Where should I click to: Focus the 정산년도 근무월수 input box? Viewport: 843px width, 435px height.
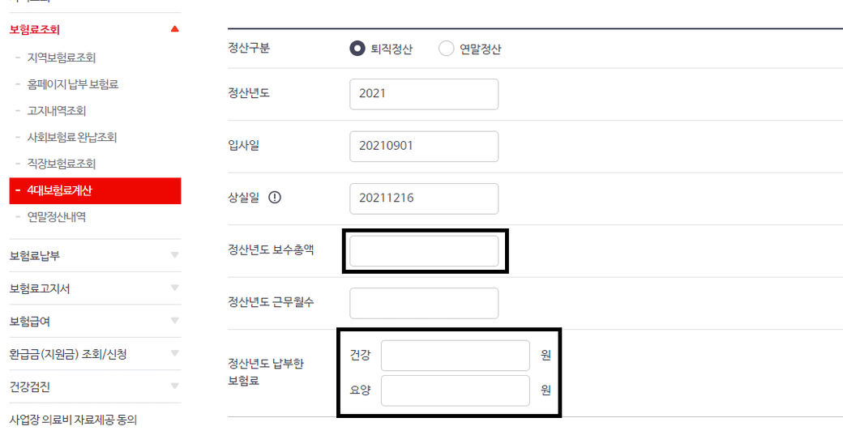pos(424,303)
